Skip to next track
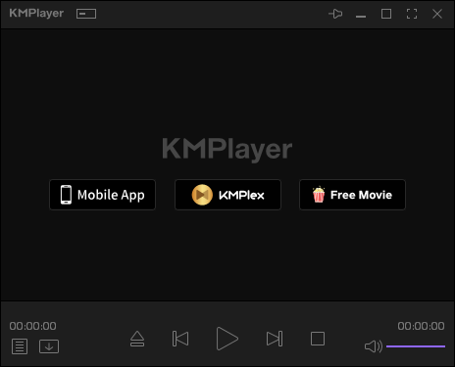The height and width of the screenshot is (367, 455). click(x=275, y=339)
